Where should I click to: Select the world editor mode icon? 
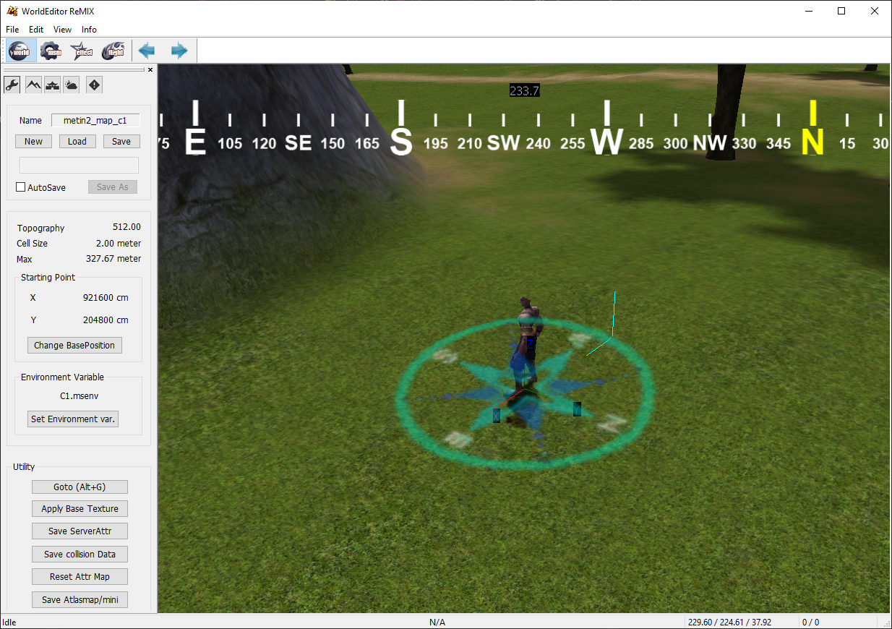pyautogui.click(x=20, y=51)
